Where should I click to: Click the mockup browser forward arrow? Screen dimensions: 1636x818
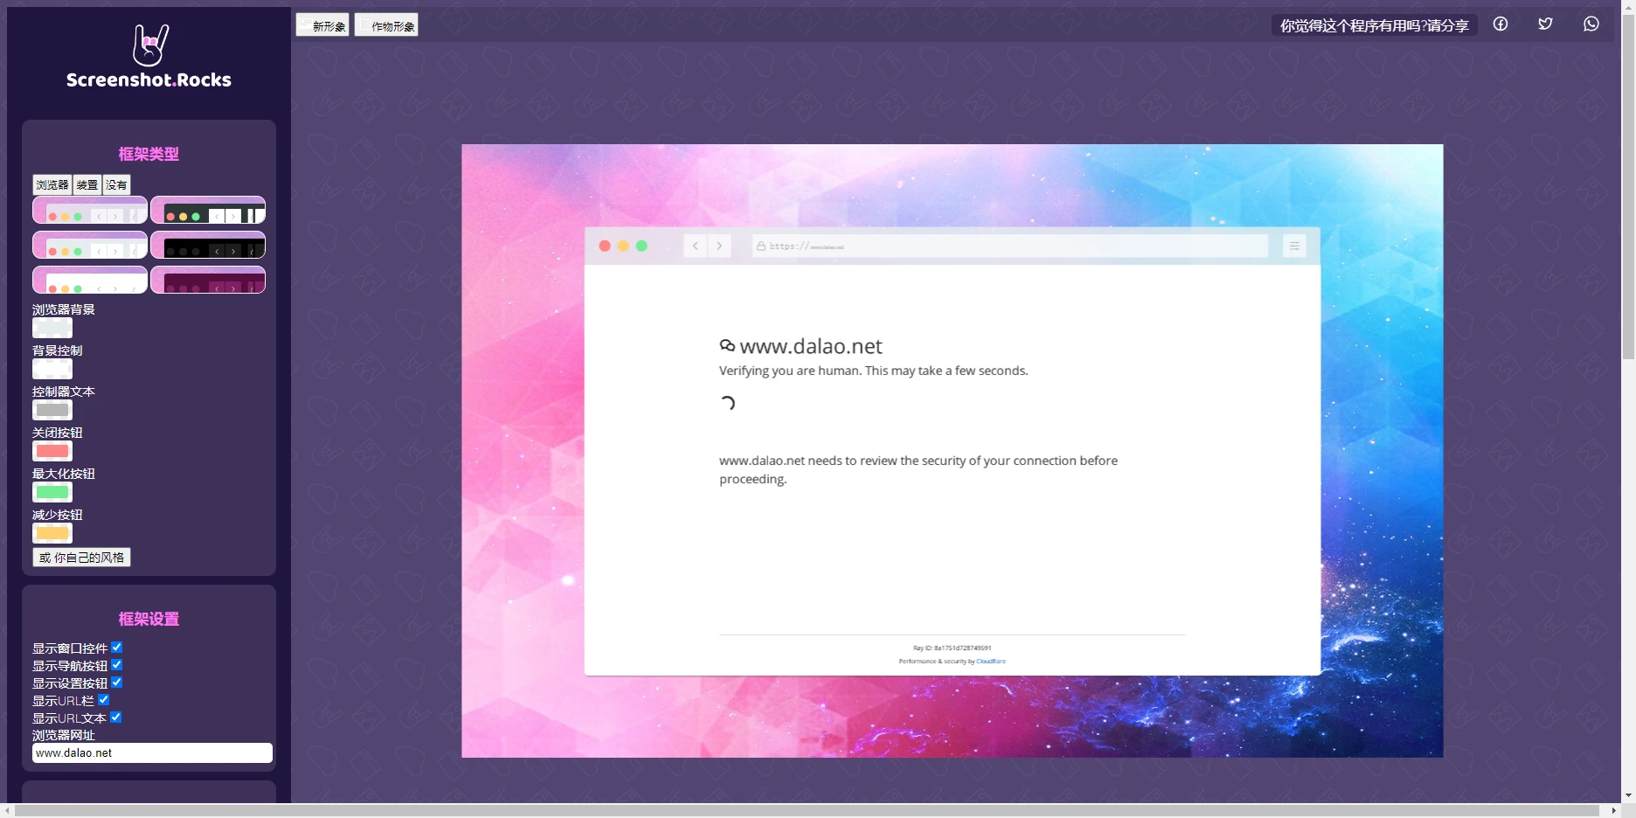719,246
